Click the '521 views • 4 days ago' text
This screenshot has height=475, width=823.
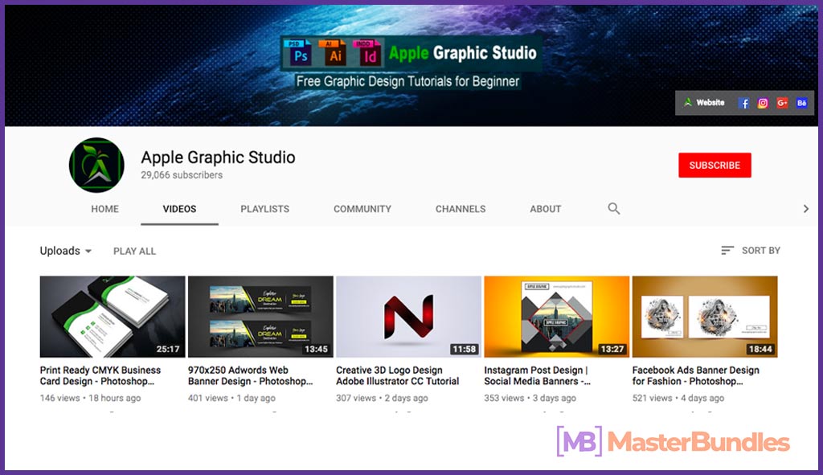pos(678,398)
